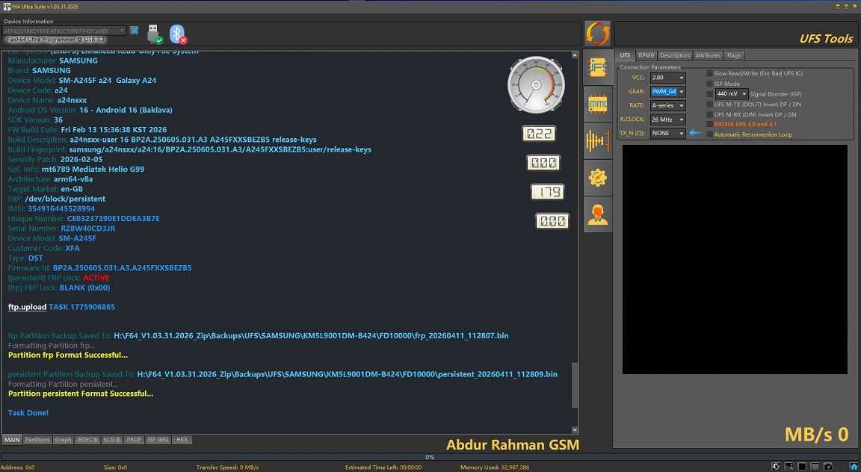Click the black preview panel
This screenshot has height=472, width=861.
(735, 259)
